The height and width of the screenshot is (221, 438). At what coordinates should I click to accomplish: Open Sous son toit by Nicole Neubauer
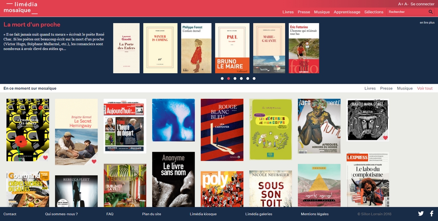point(271,189)
